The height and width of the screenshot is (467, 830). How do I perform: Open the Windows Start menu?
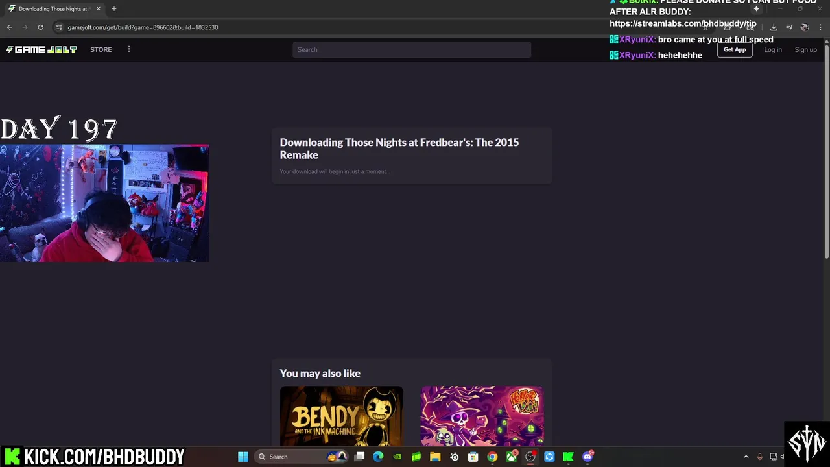(x=243, y=457)
